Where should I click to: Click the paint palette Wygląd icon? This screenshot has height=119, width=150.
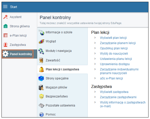click(41, 42)
